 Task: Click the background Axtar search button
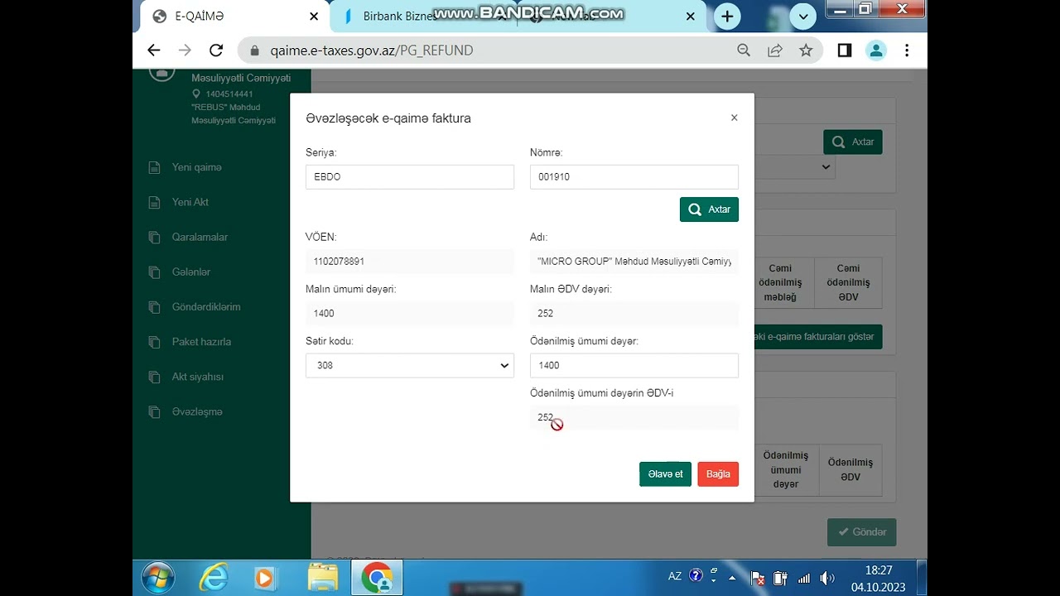(x=853, y=142)
